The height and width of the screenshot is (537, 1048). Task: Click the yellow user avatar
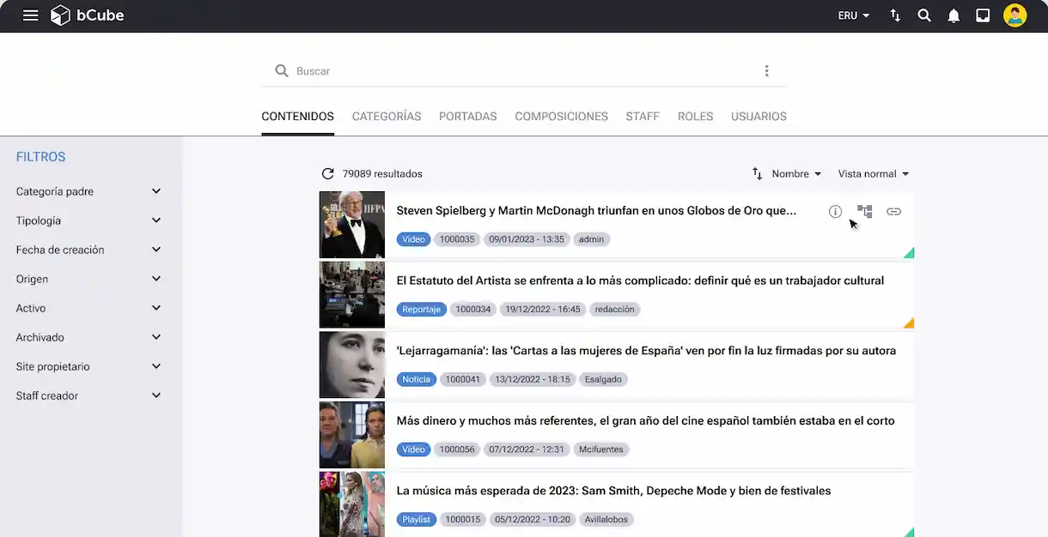click(x=1014, y=15)
